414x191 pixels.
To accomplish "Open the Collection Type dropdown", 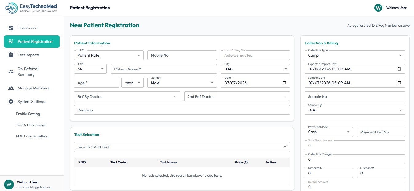I will 355,55.
